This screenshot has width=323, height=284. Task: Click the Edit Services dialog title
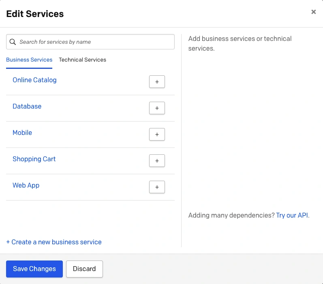pos(35,14)
